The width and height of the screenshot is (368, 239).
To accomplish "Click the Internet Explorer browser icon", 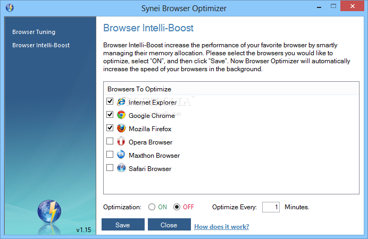I will pyautogui.click(x=121, y=101).
